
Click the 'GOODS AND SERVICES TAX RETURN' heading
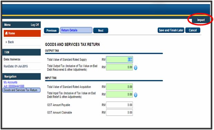(72, 45)
